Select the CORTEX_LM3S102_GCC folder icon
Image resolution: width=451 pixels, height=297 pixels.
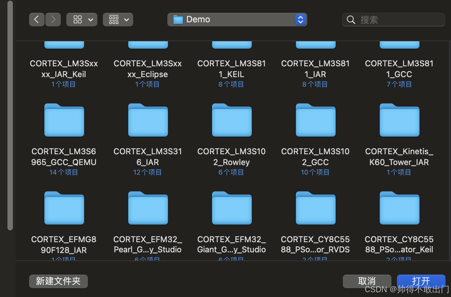[x=316, y=120]
